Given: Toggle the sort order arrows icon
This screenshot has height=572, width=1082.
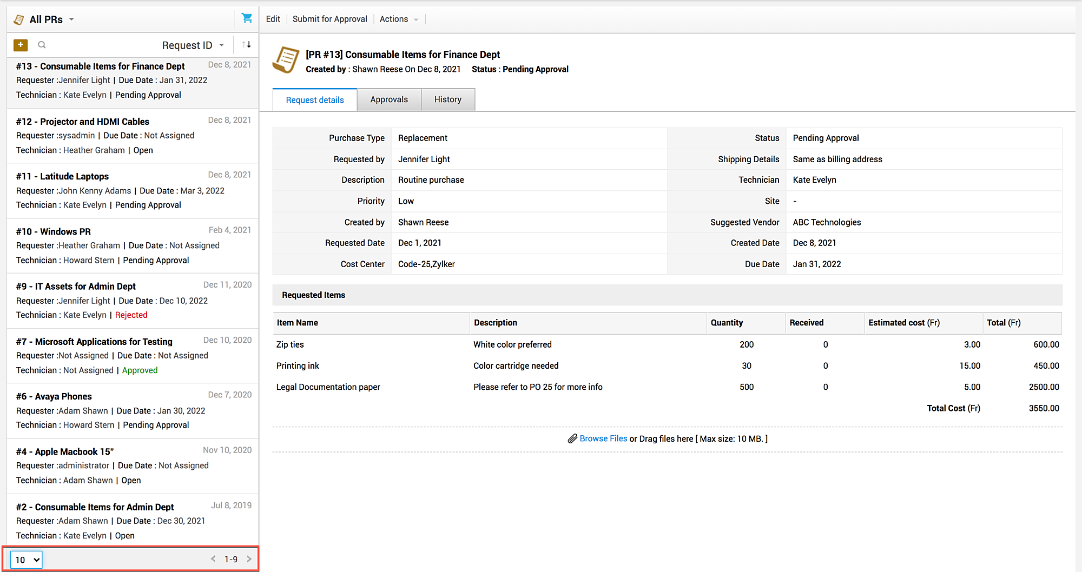Looking at the screenshot, I should click(x=247, y=45).
